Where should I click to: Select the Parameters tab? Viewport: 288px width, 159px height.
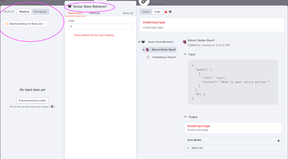coord(75,13)
